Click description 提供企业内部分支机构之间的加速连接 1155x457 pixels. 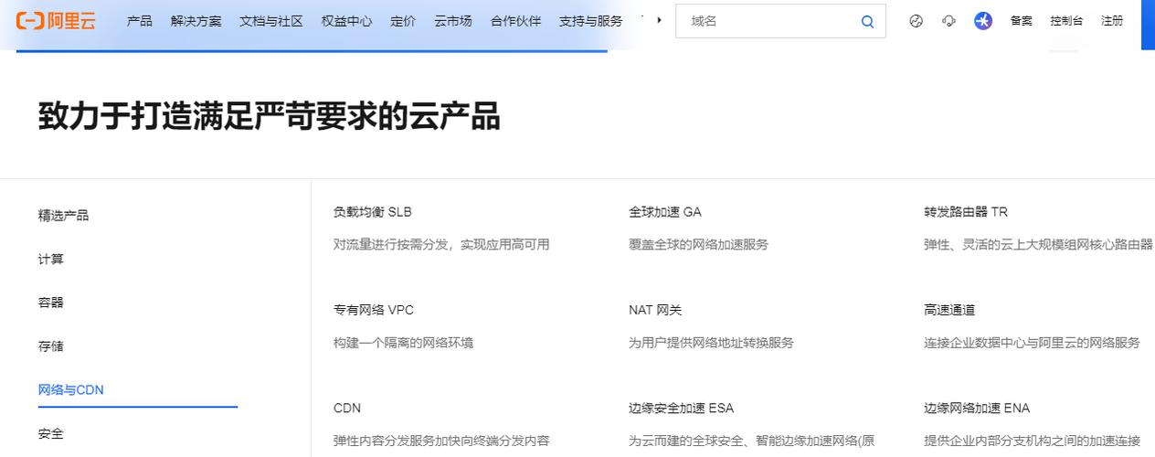point(1033,441)
